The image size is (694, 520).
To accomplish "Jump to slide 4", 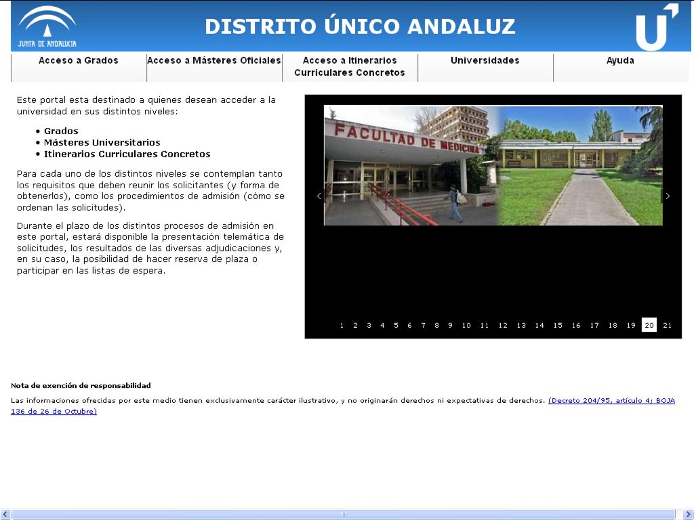I will tap(382, 326).
